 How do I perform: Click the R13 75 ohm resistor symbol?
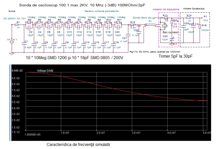click(166, 18)
